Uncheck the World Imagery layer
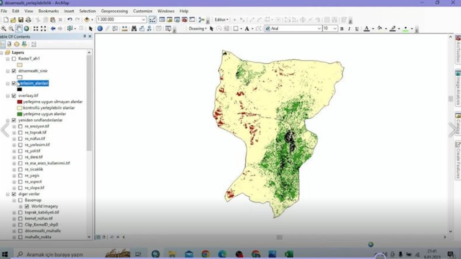The width and height of the screenshot is (461, 259). (x=27, y=206)
